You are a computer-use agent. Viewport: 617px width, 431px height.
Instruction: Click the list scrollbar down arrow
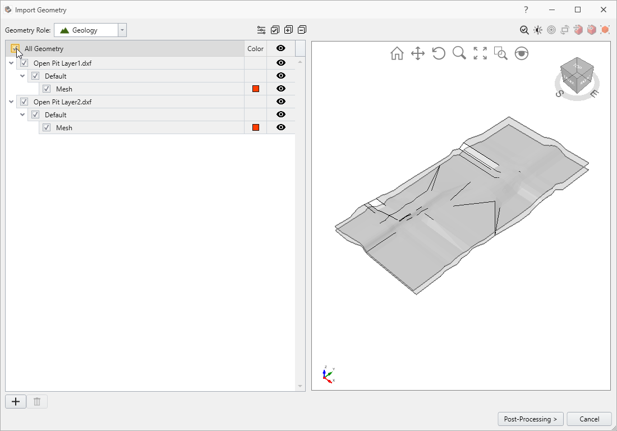[300, 386]
